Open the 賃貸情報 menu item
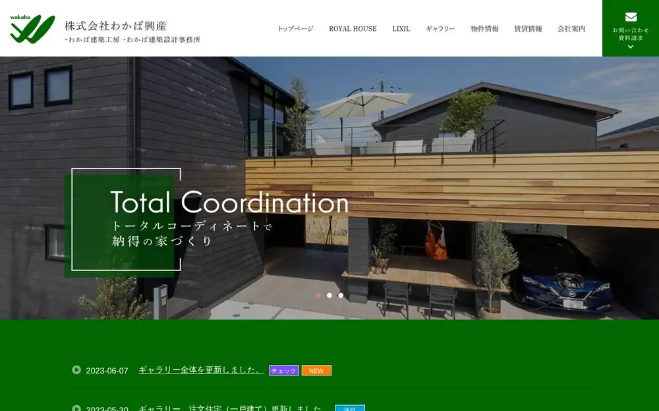Viewport: 659px width, 411px height. (528, 28)
